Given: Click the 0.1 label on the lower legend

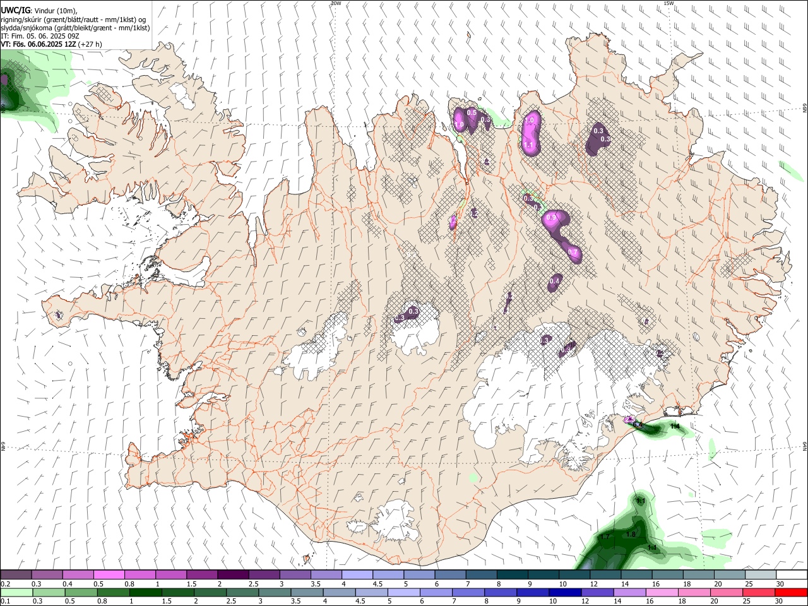Looking at the screenshot, I should coord(5,602).
